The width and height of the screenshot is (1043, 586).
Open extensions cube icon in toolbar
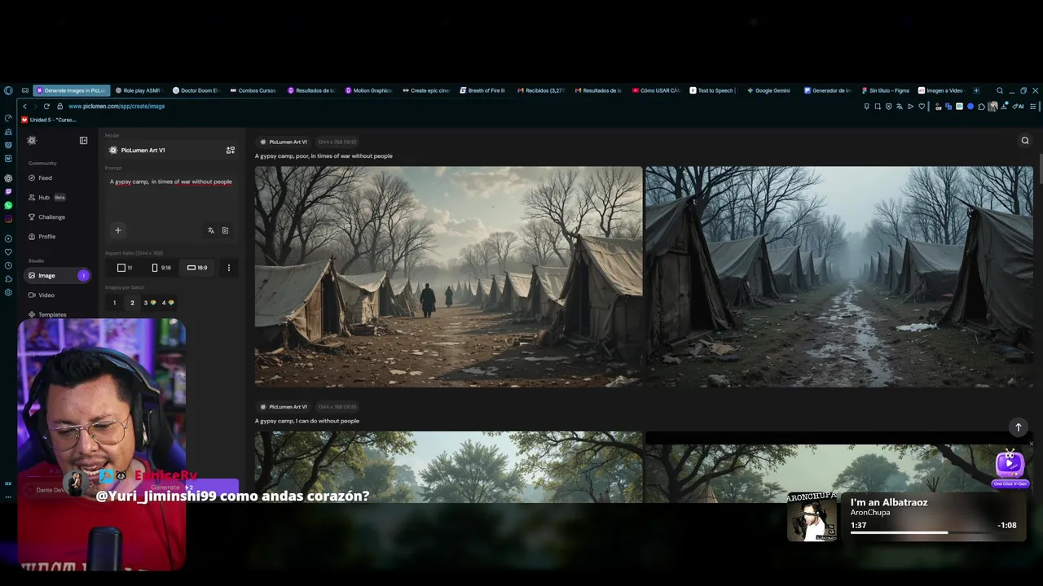click(x=981, y=107)
